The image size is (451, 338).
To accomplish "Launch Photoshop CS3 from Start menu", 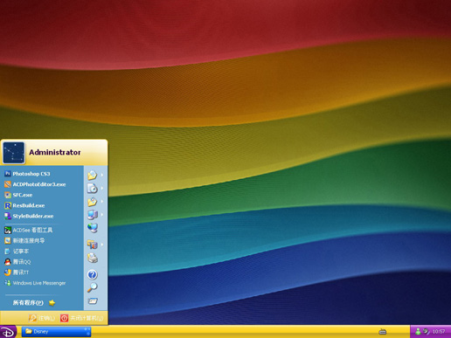I will 27,174.
